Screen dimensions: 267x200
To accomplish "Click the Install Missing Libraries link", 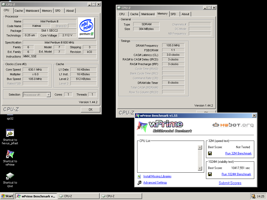I will click(157, 176).
